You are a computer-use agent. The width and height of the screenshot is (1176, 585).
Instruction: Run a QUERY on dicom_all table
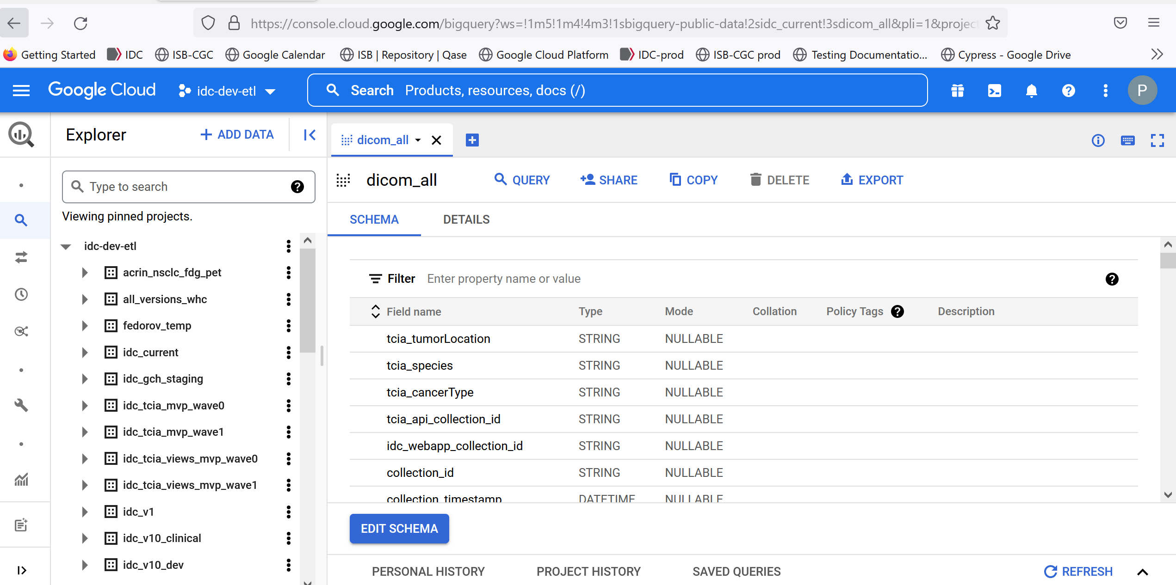(522, 180)
